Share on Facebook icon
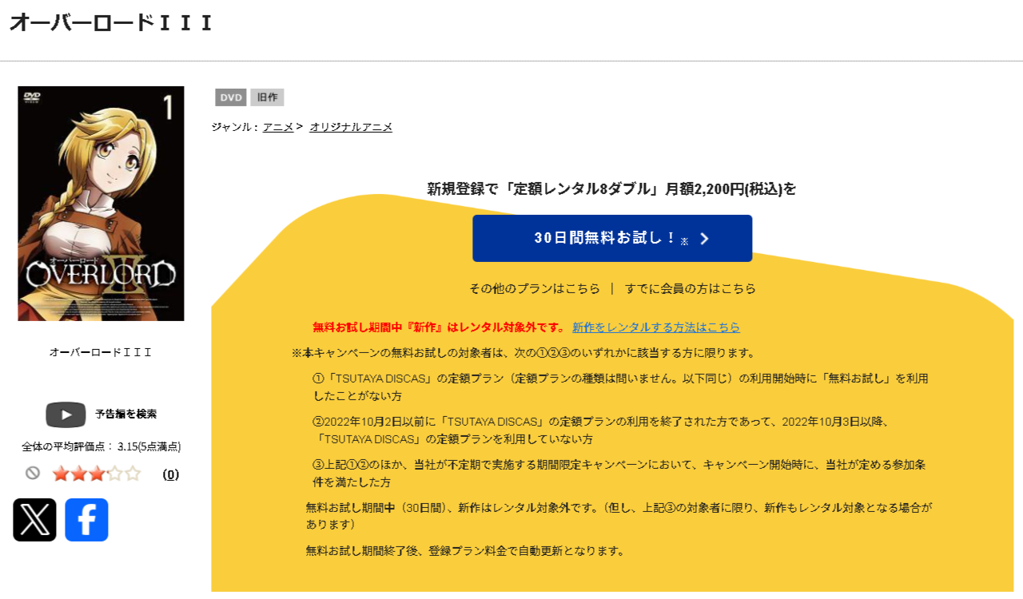Screen dimensions: 1023x599 (x=86, y=520)
